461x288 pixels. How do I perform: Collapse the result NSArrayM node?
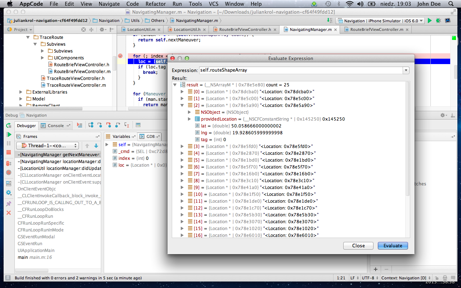coord(175,85)
